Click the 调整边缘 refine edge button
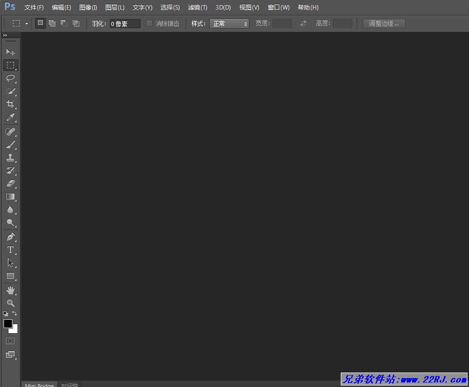 (384, 23)
